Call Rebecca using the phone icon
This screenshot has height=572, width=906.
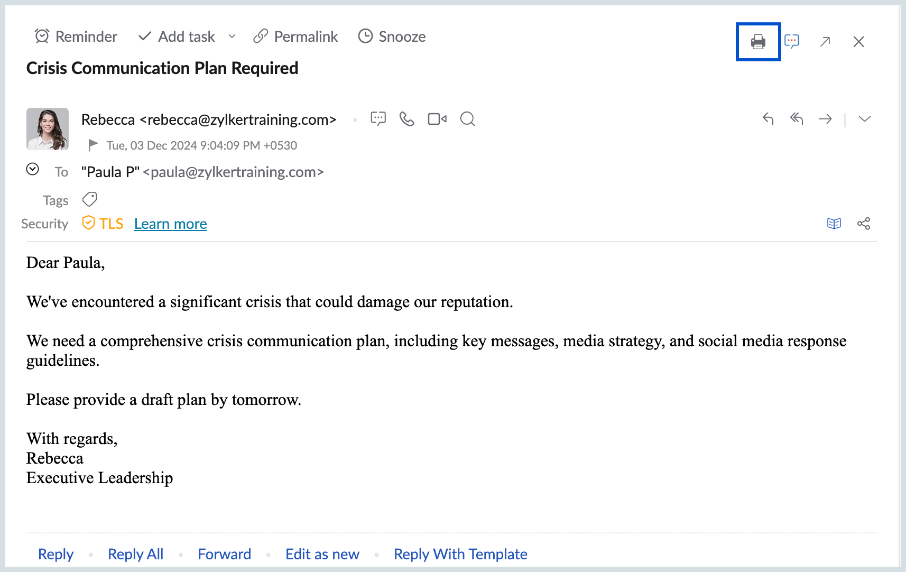[407, 119]
